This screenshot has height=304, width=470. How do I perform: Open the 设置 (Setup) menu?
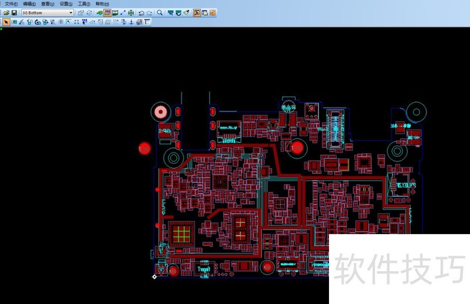[66, 4]
